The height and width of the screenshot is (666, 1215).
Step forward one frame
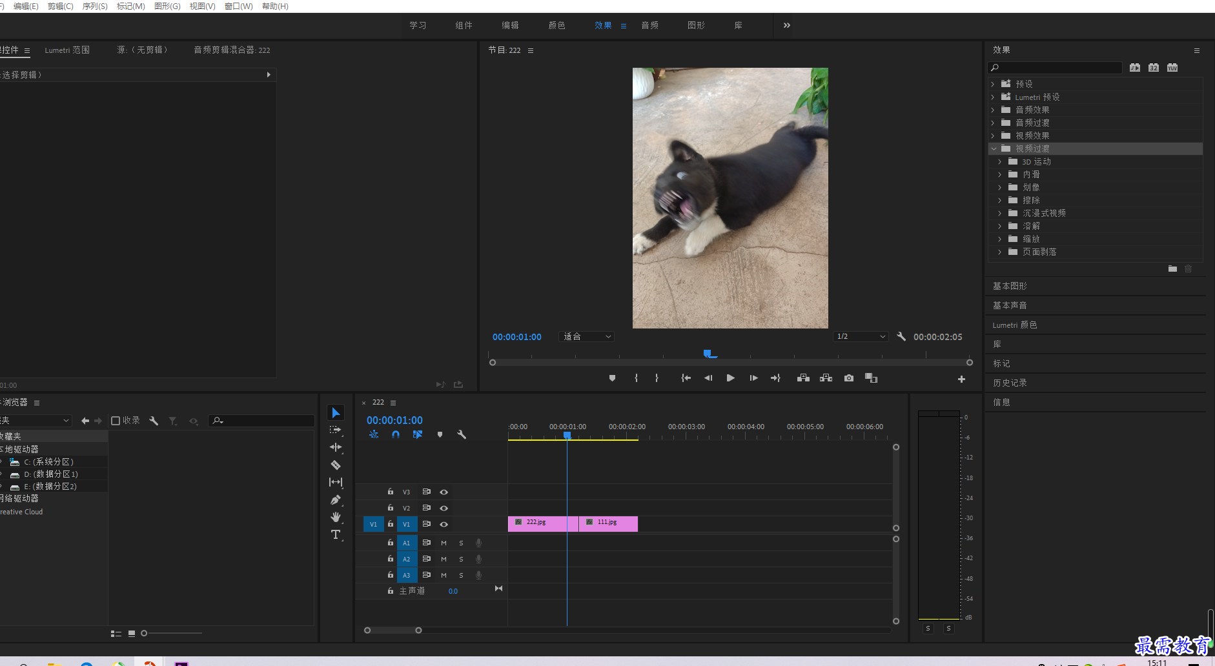(x=753, y=378)
